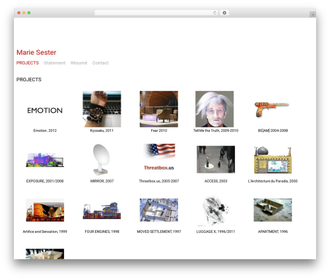The height and width of the screenshot is (279, 330).
Task: Click the green maximize window dot
Action: (x=29, y=13)
